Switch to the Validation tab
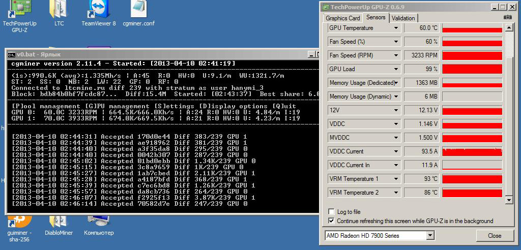 tap(403, 18)
